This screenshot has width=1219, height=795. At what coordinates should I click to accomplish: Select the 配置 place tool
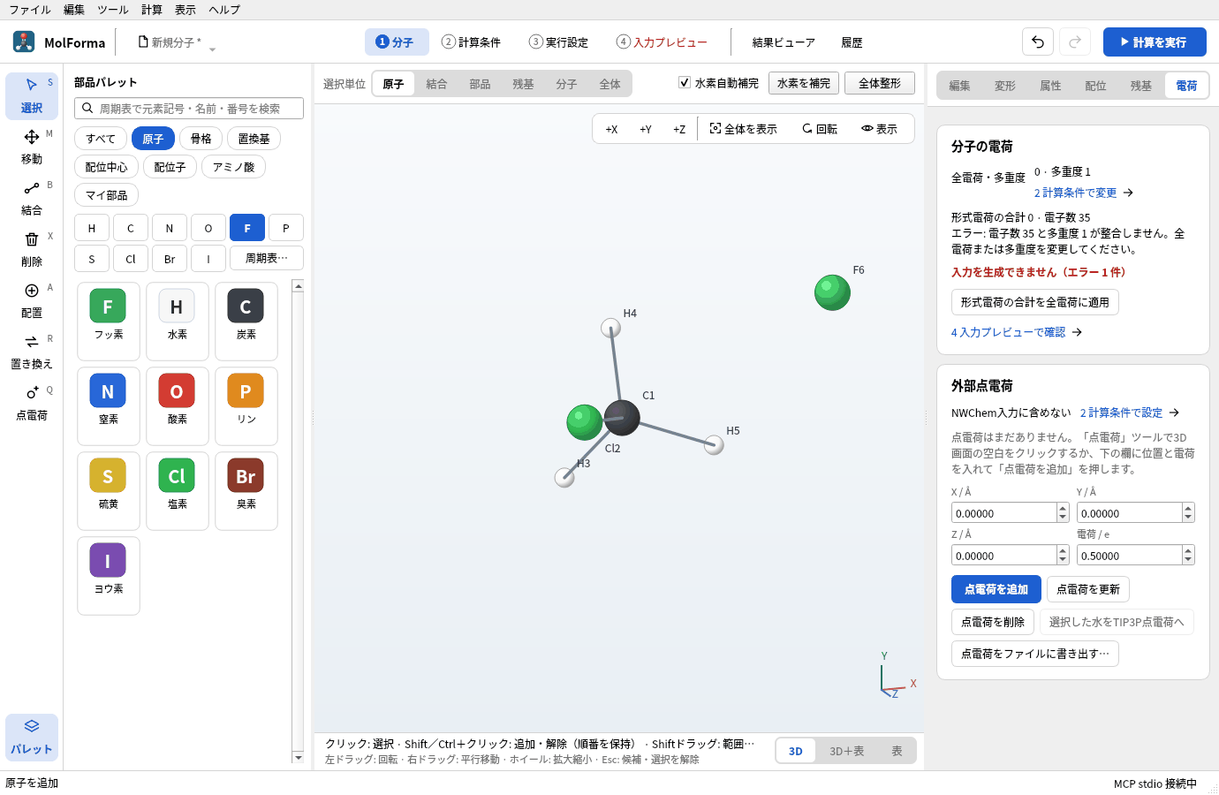pyautogui.click(x=32, y=300)
